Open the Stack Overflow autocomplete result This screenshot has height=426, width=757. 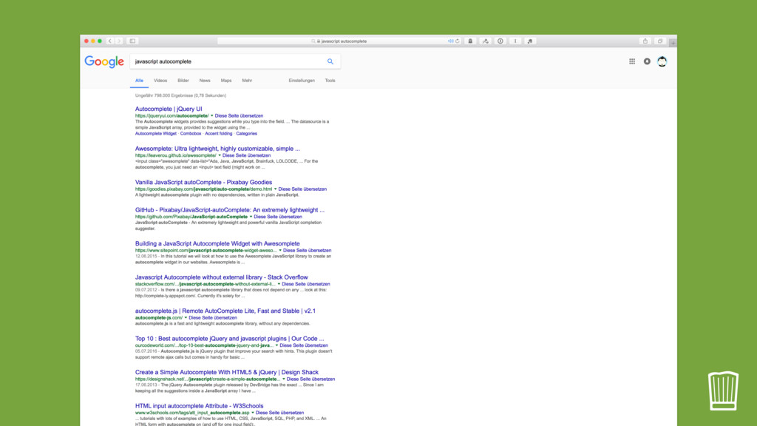[221, 277]
